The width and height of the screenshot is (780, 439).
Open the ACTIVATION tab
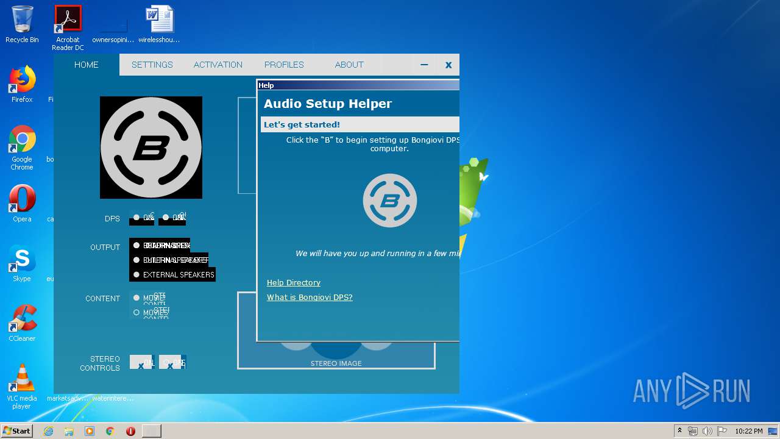coord(218,65)
